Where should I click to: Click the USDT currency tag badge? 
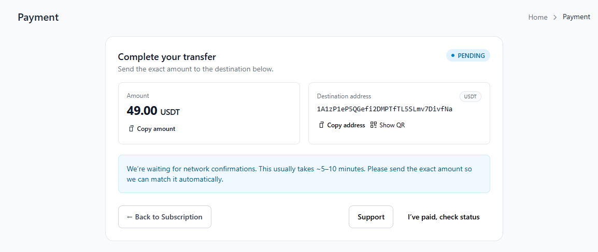pos(470,97)
